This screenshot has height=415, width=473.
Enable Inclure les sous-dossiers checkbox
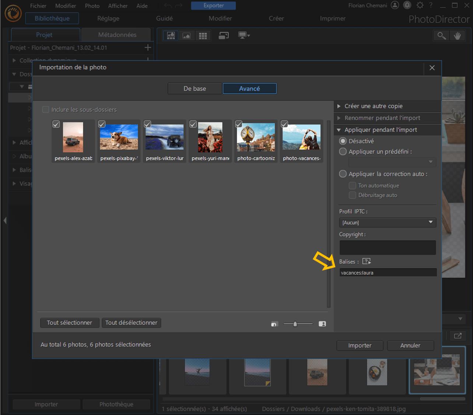click(x=46, y=110)
